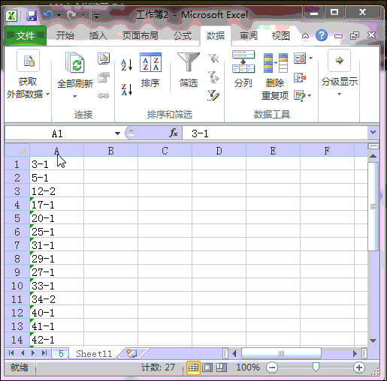Open the File tab
This screenshot has width=387, height=381.
(26, 36)
